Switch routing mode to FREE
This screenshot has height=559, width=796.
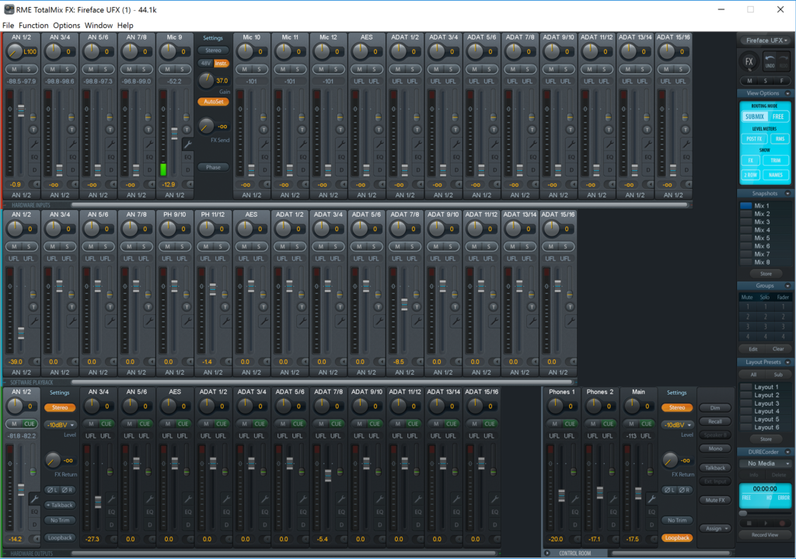point(777,117)
